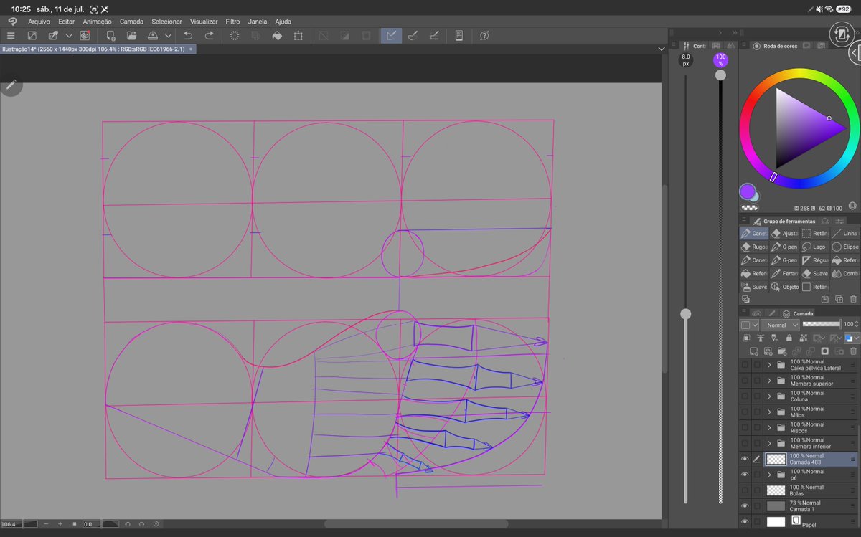
Task: Select the Ajusta eraser tool
Action: click(785, 233)
